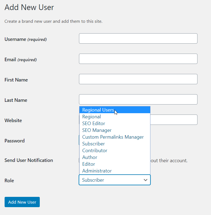The height and width of the screenshot is (215, 211).
Task: Choose the Contributor role option
Action: pyautogui.click(x=115, y=150)
